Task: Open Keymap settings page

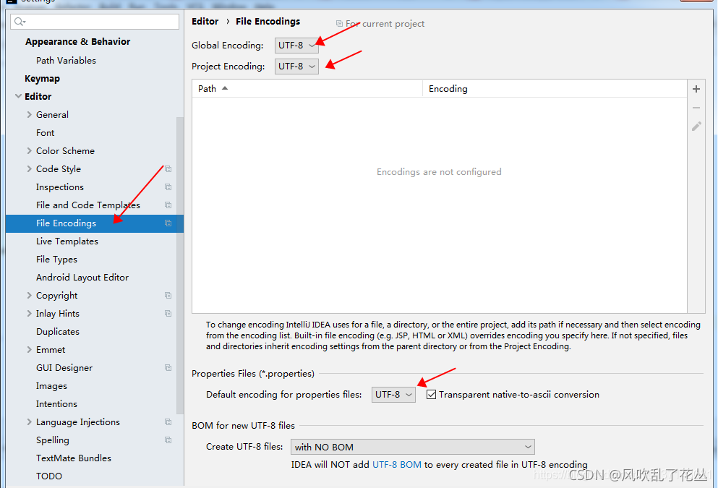Action: (42, 78)
